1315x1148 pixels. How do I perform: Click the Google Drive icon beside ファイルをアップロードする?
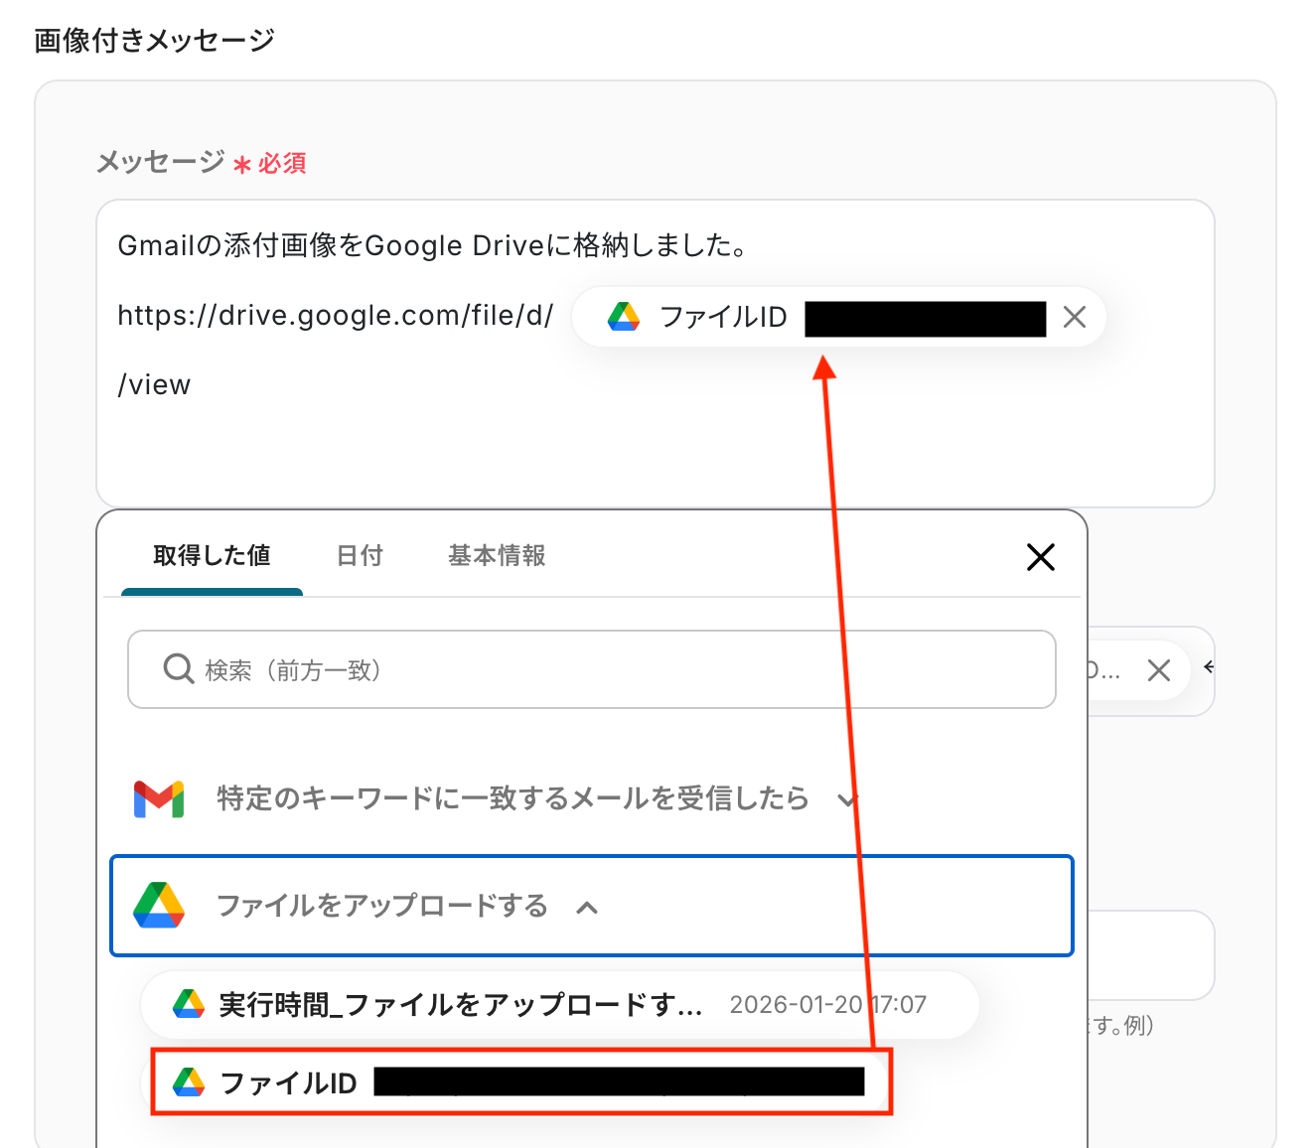click(159, 905)
